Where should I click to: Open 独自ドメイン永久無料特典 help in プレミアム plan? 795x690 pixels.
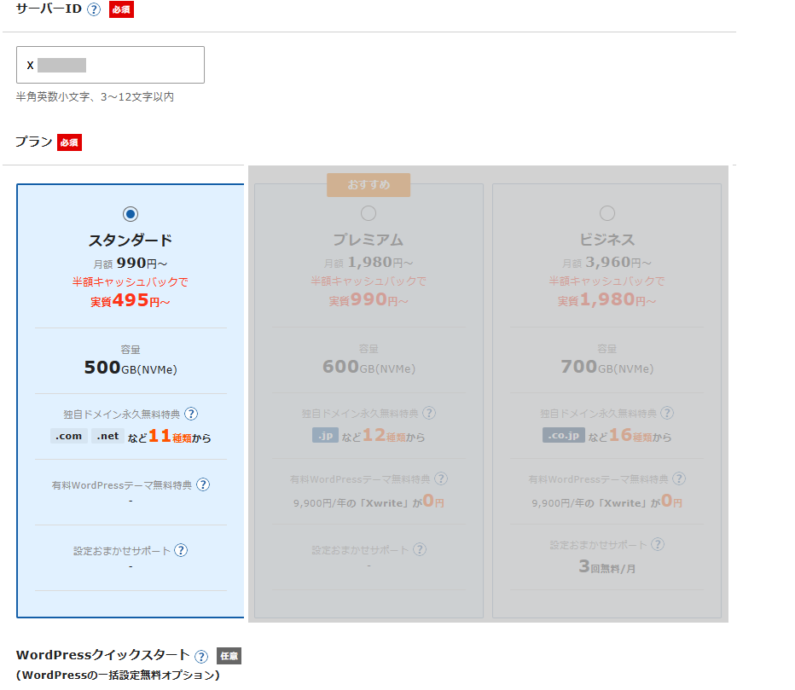point(429,413)
